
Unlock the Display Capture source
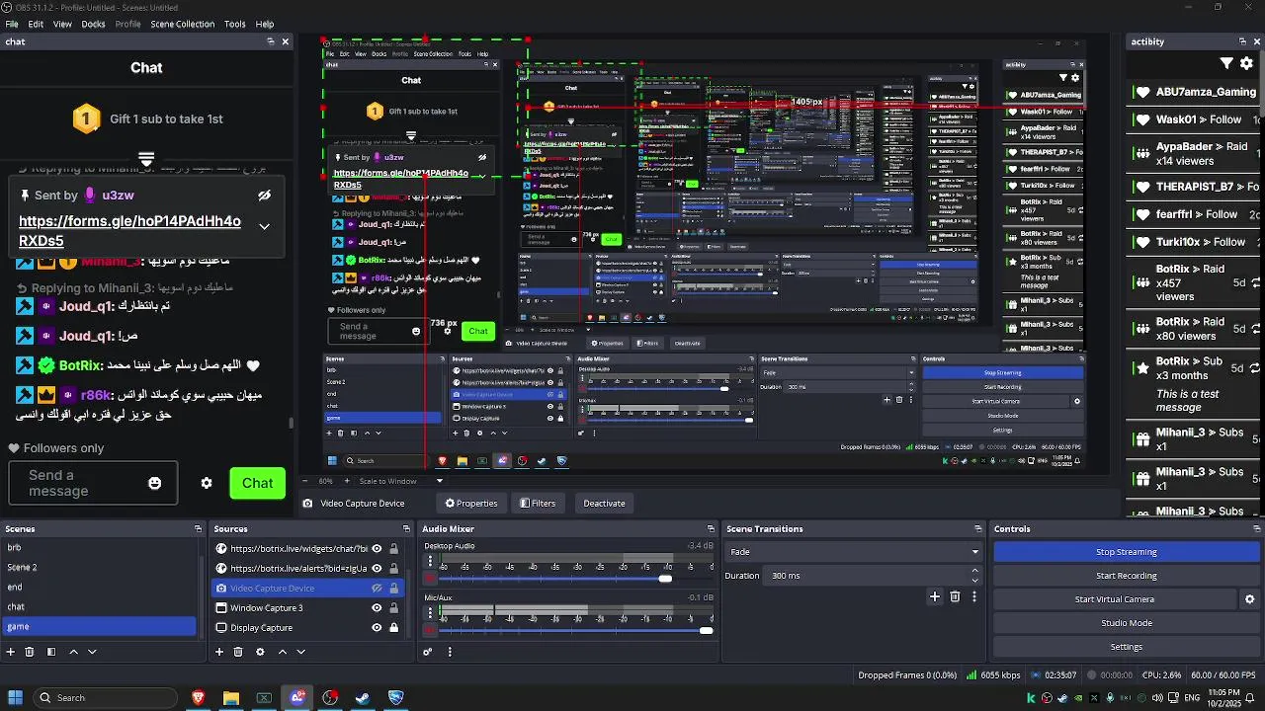point(393,628)
